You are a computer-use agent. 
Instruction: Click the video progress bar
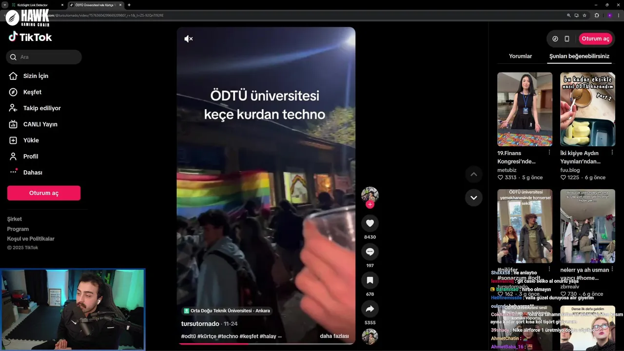tap(266, 344)
